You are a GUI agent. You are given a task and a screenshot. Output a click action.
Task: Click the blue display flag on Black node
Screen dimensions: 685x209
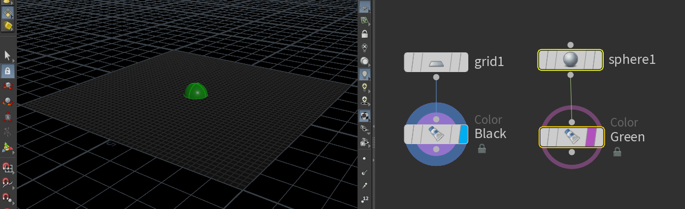pyautogui.click(x=463, y=134)
